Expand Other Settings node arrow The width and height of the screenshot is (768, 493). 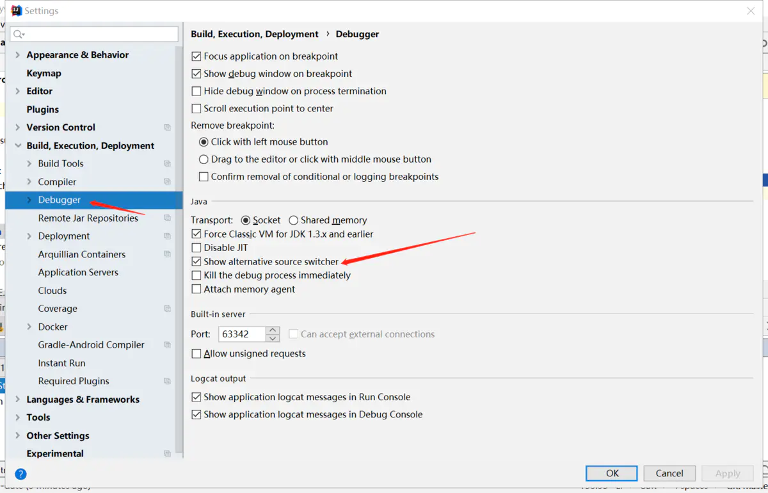coord(18,436)
